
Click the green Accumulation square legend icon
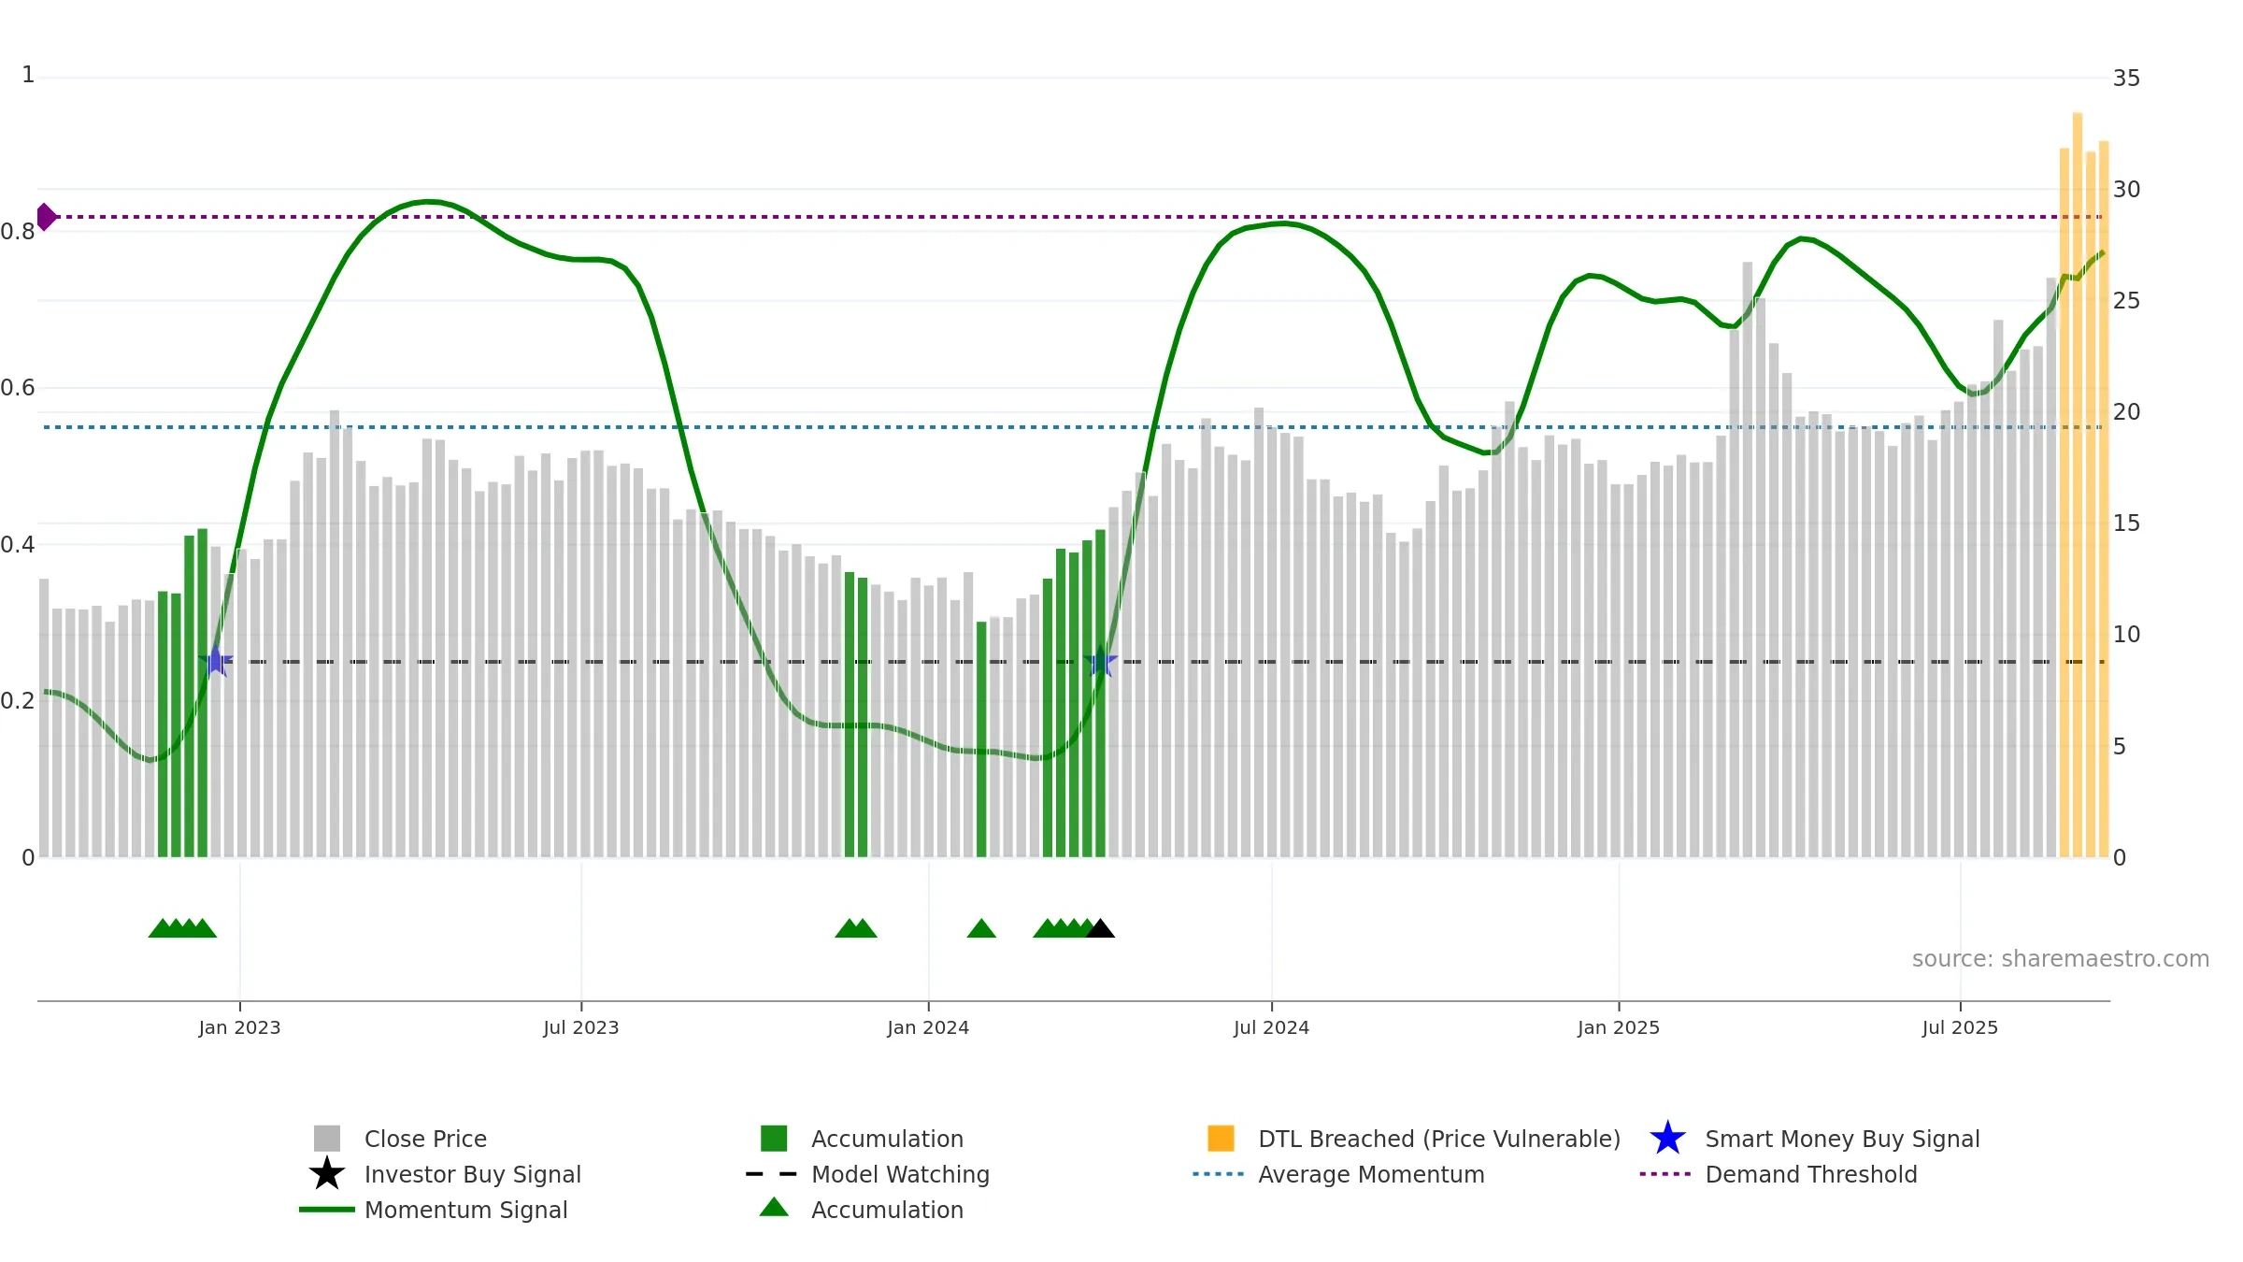click(774, 1138)
